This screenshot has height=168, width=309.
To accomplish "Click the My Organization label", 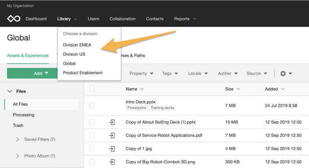I will [20, 6].
